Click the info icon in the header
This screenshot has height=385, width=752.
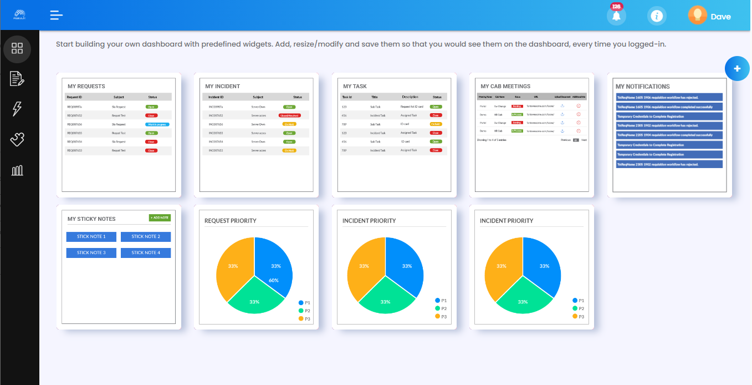657,16
